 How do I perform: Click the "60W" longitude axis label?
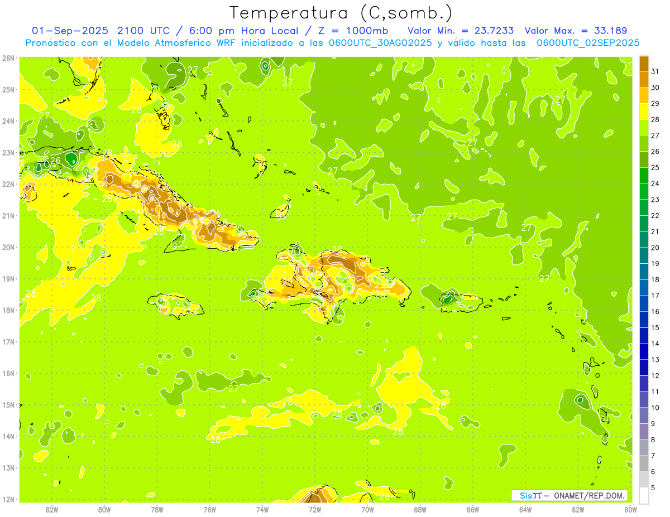point(630,509)
